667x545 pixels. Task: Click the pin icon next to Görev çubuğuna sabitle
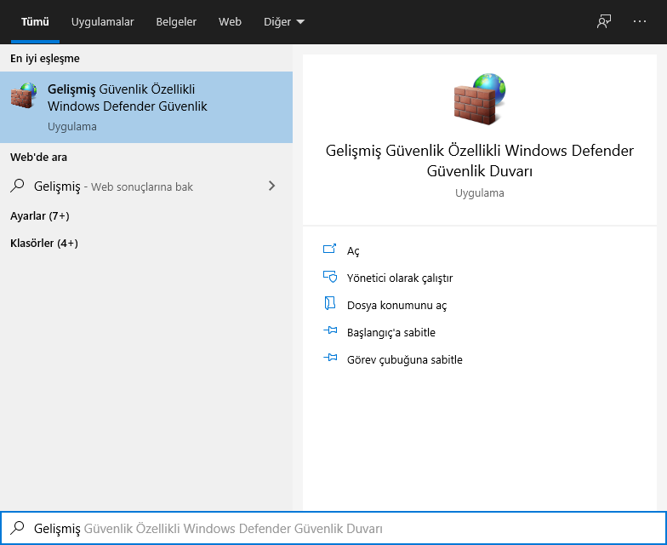[x=330, y=358]
